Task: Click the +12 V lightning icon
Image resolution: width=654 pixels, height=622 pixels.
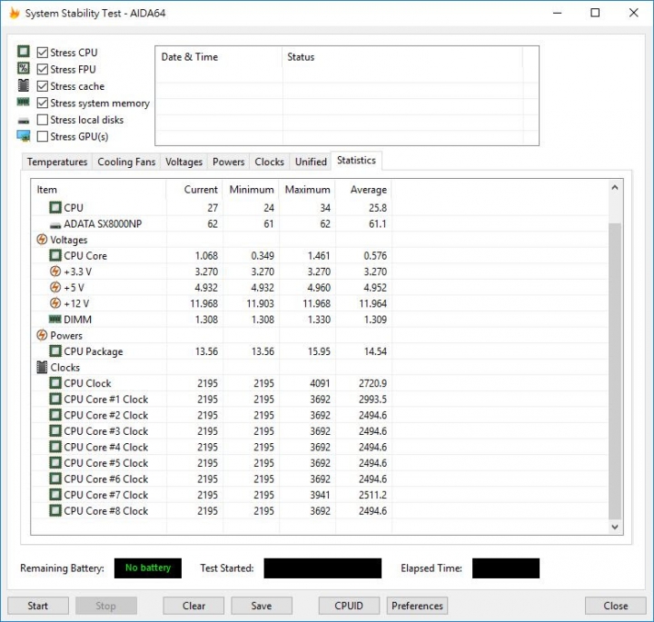Action: pos(55,303)
